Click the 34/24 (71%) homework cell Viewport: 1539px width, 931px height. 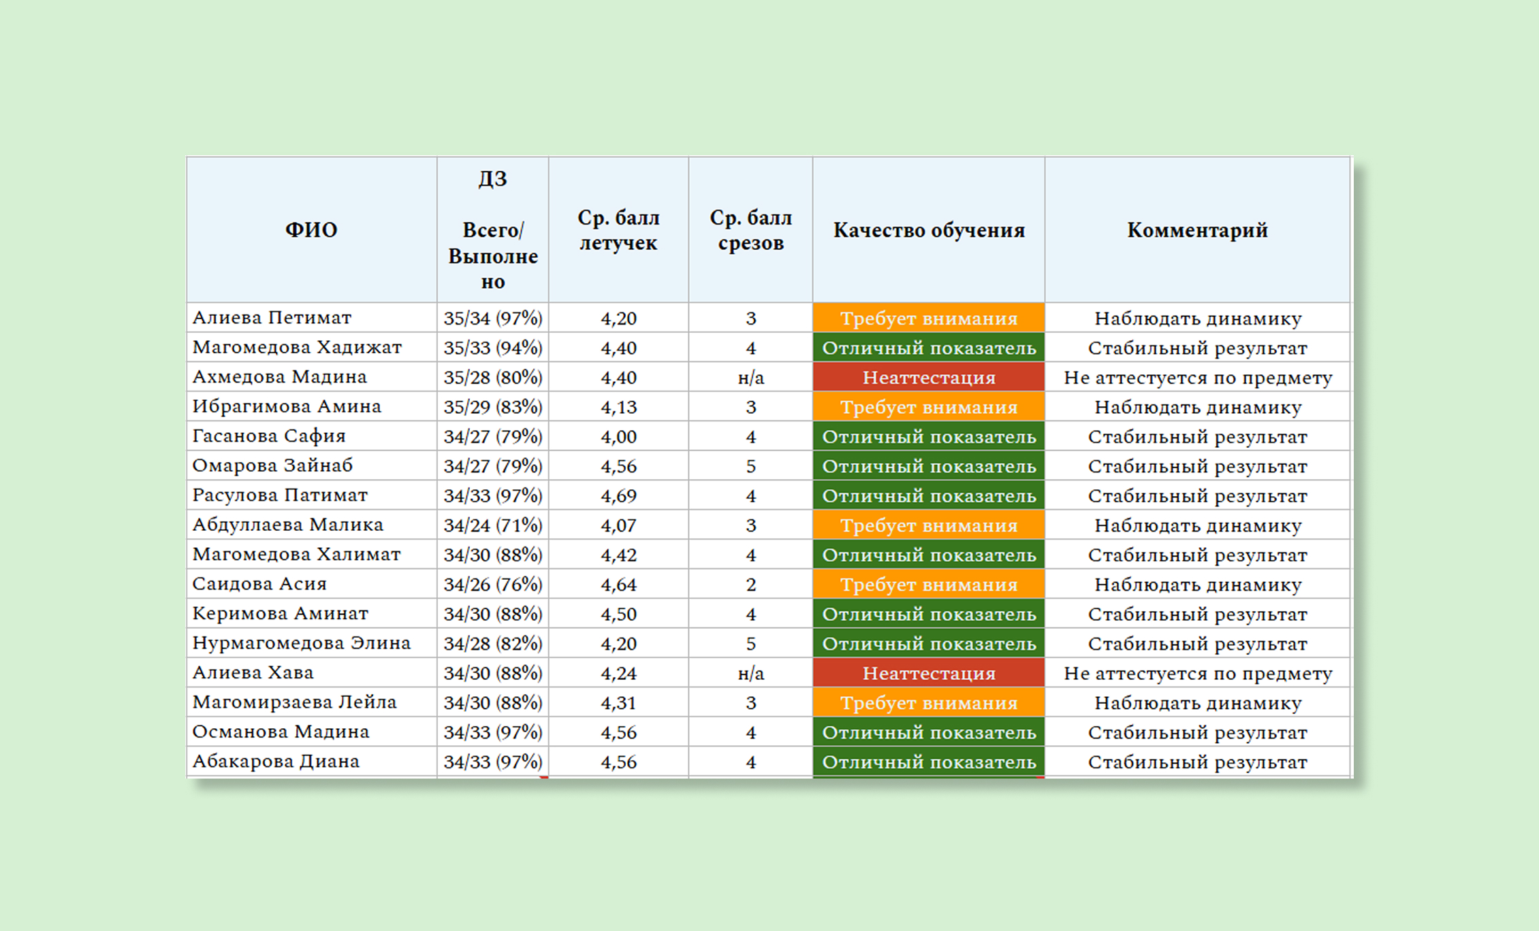[x=493, y=525]
